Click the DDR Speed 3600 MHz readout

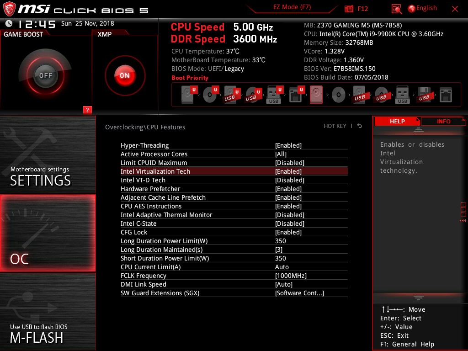[x=224, y=39]
